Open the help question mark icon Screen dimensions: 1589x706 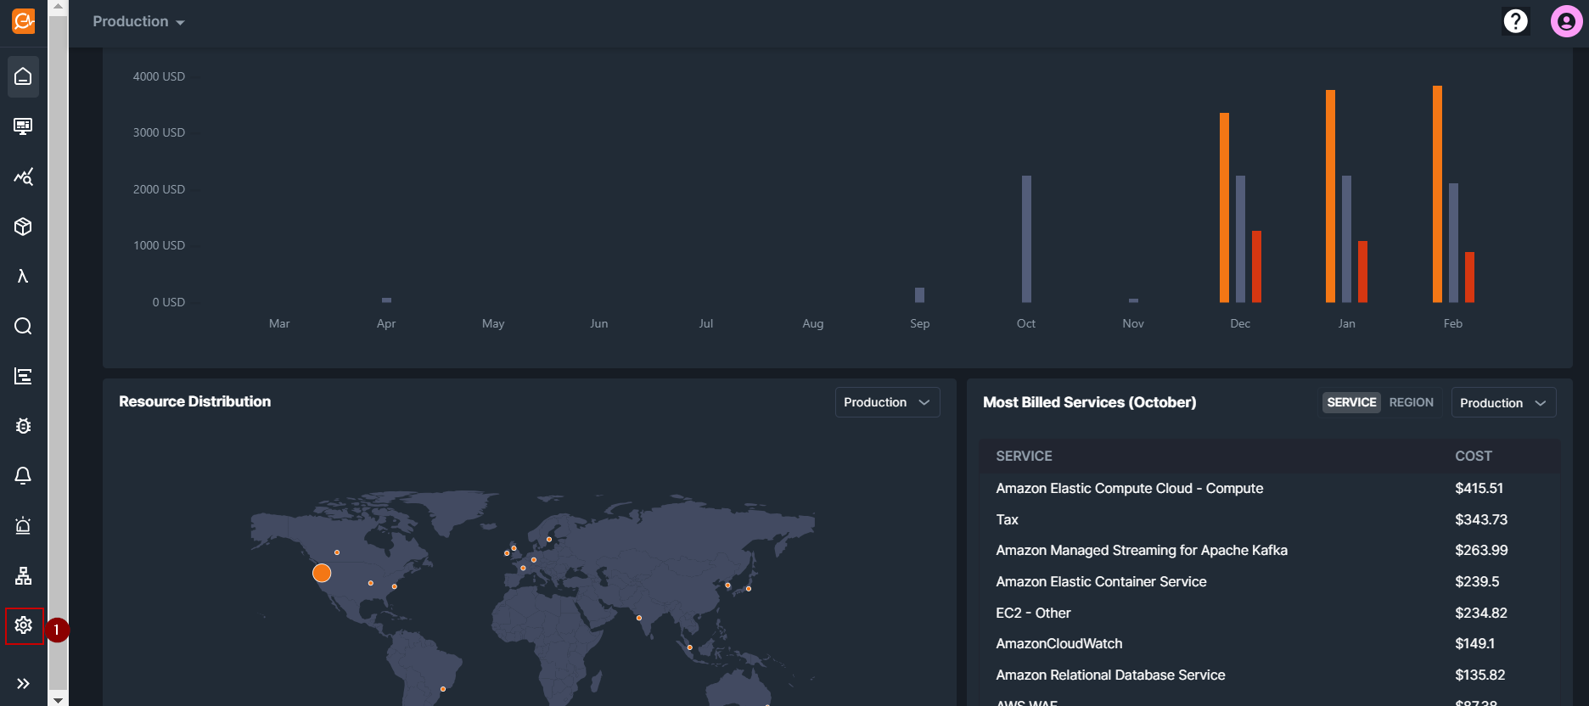1515,21
